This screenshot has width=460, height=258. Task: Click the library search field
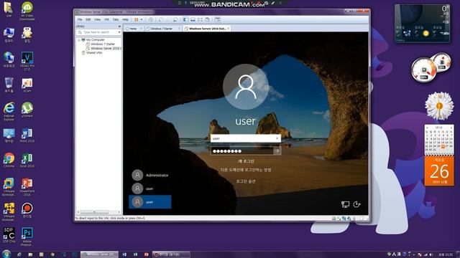click(x=98, y=32)
